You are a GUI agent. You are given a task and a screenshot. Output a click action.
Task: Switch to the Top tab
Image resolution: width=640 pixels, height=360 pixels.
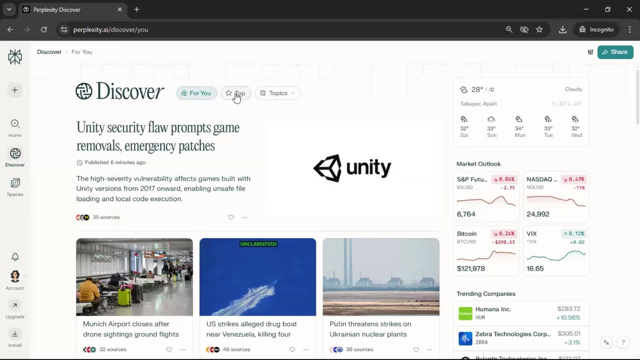(236, 93)
